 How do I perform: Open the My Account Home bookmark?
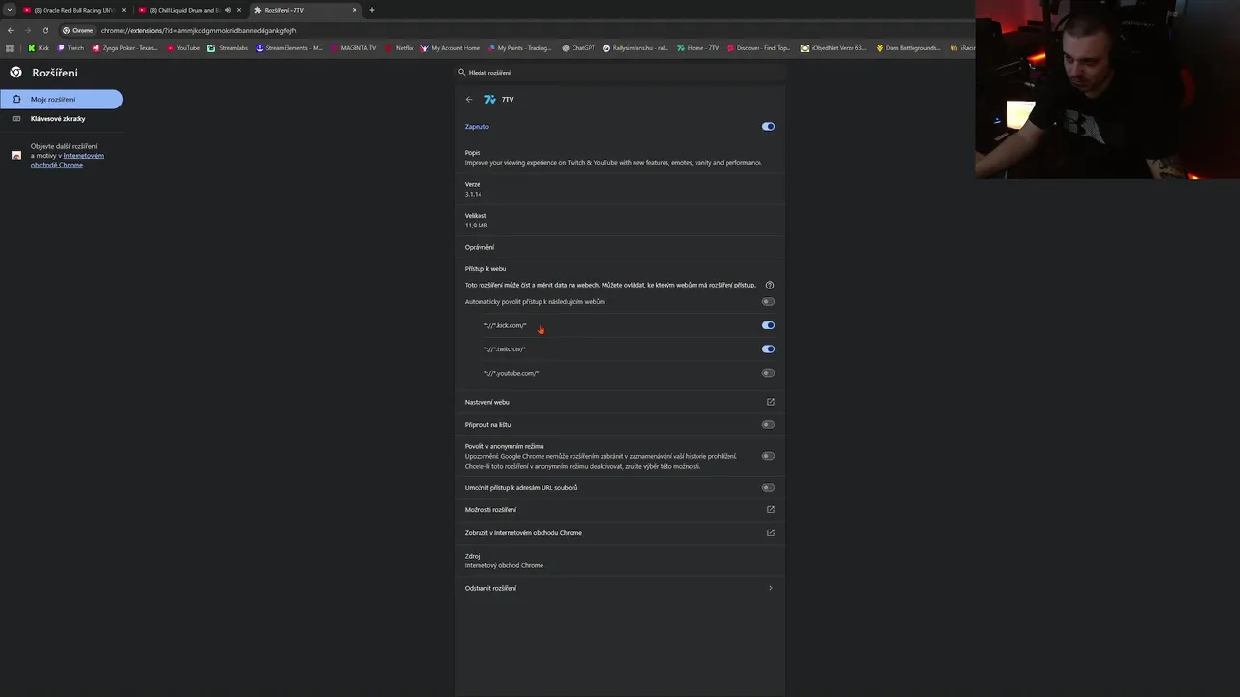pyautogui.click(x=449, y=47)
